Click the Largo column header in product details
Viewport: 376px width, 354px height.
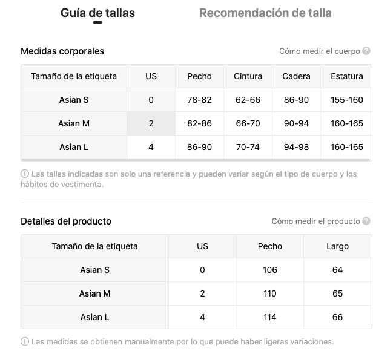(337, 246)
